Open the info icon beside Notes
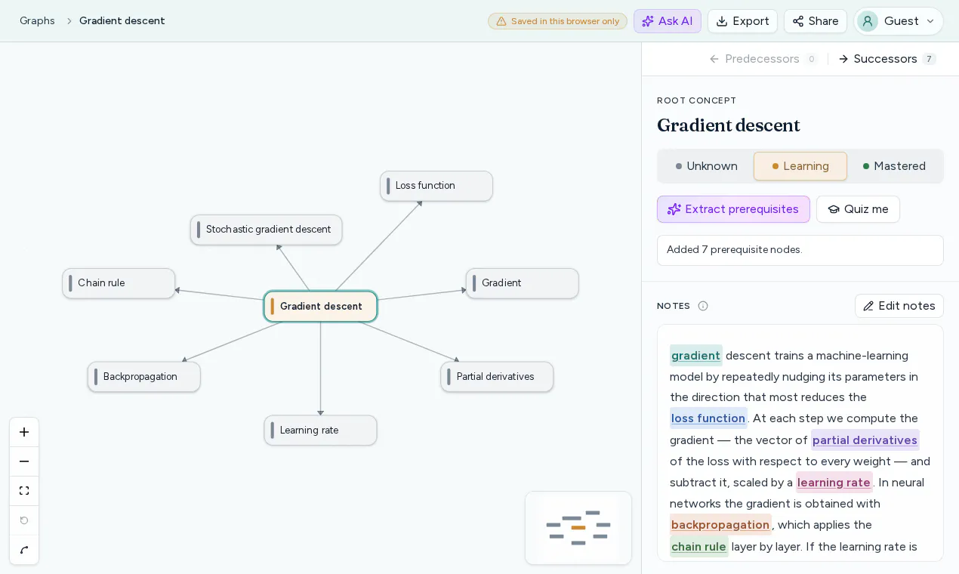 [x=703, y=306]
